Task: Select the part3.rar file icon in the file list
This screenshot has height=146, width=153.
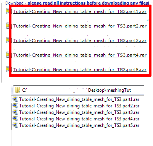Action: coord(15,112)
